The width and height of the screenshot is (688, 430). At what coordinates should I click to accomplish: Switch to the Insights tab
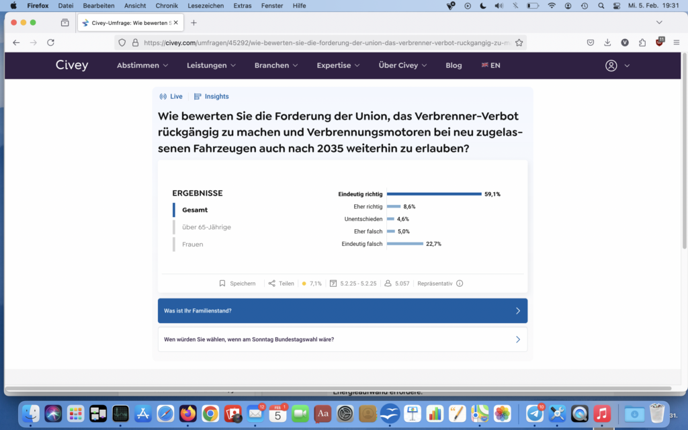[212, 97]
